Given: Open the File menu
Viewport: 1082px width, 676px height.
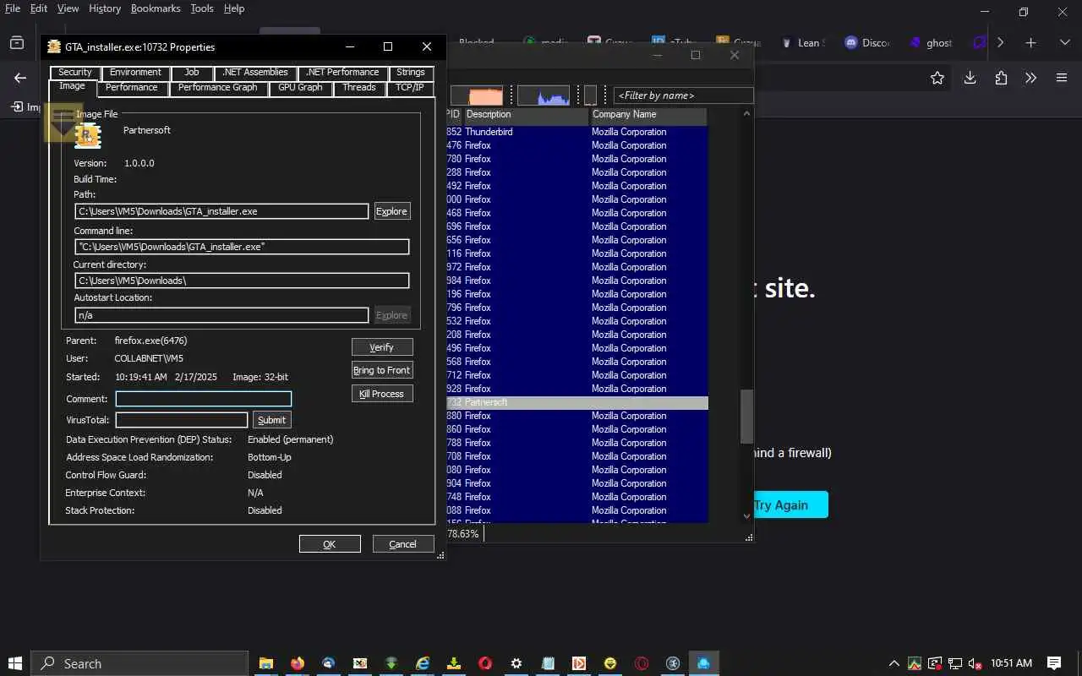Looking at the screenshot, I should [13, 8].
